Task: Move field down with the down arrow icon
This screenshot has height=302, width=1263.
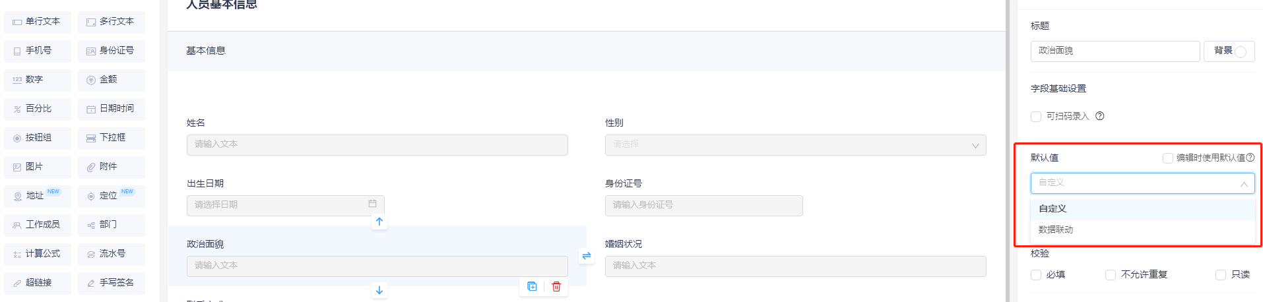Action: coord(379,289)
